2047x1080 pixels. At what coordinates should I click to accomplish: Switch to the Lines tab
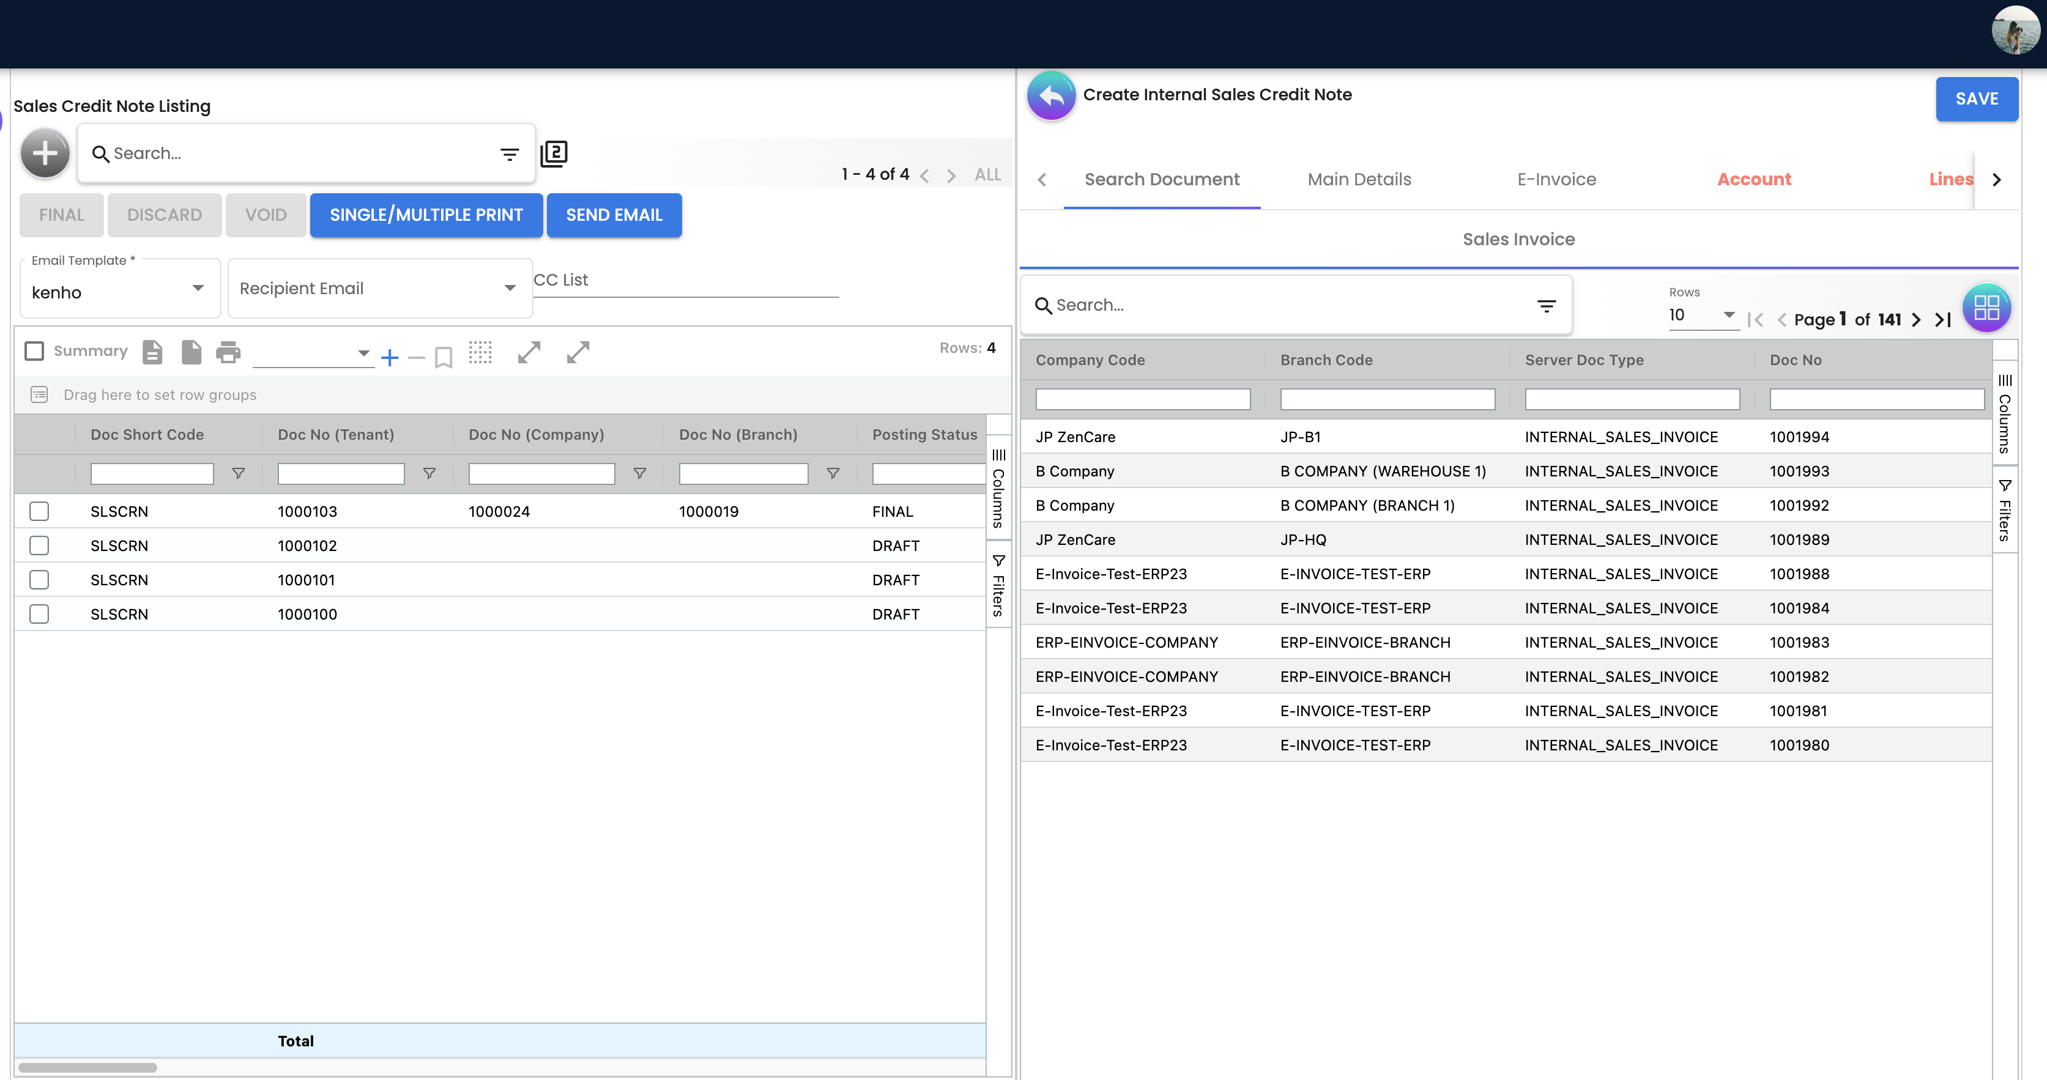point(1951,180)
